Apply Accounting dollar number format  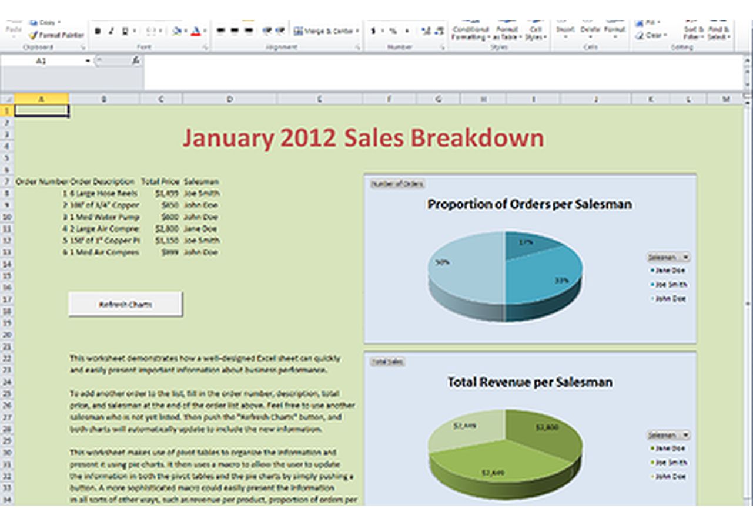(373, 31)
